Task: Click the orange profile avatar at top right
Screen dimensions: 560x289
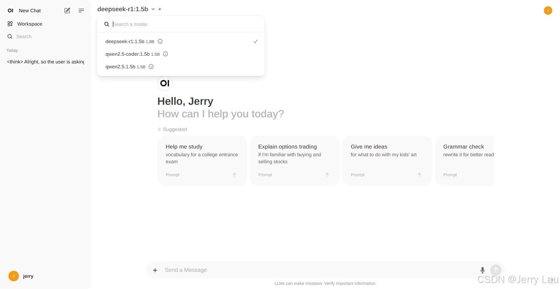Action: (x=548, y=11)
